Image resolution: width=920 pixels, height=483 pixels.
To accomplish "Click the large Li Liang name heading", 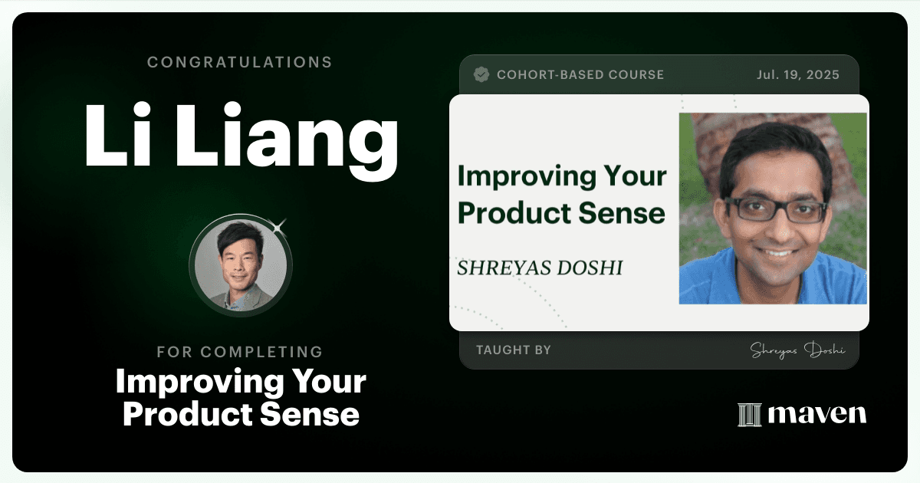I will point(241,137).
